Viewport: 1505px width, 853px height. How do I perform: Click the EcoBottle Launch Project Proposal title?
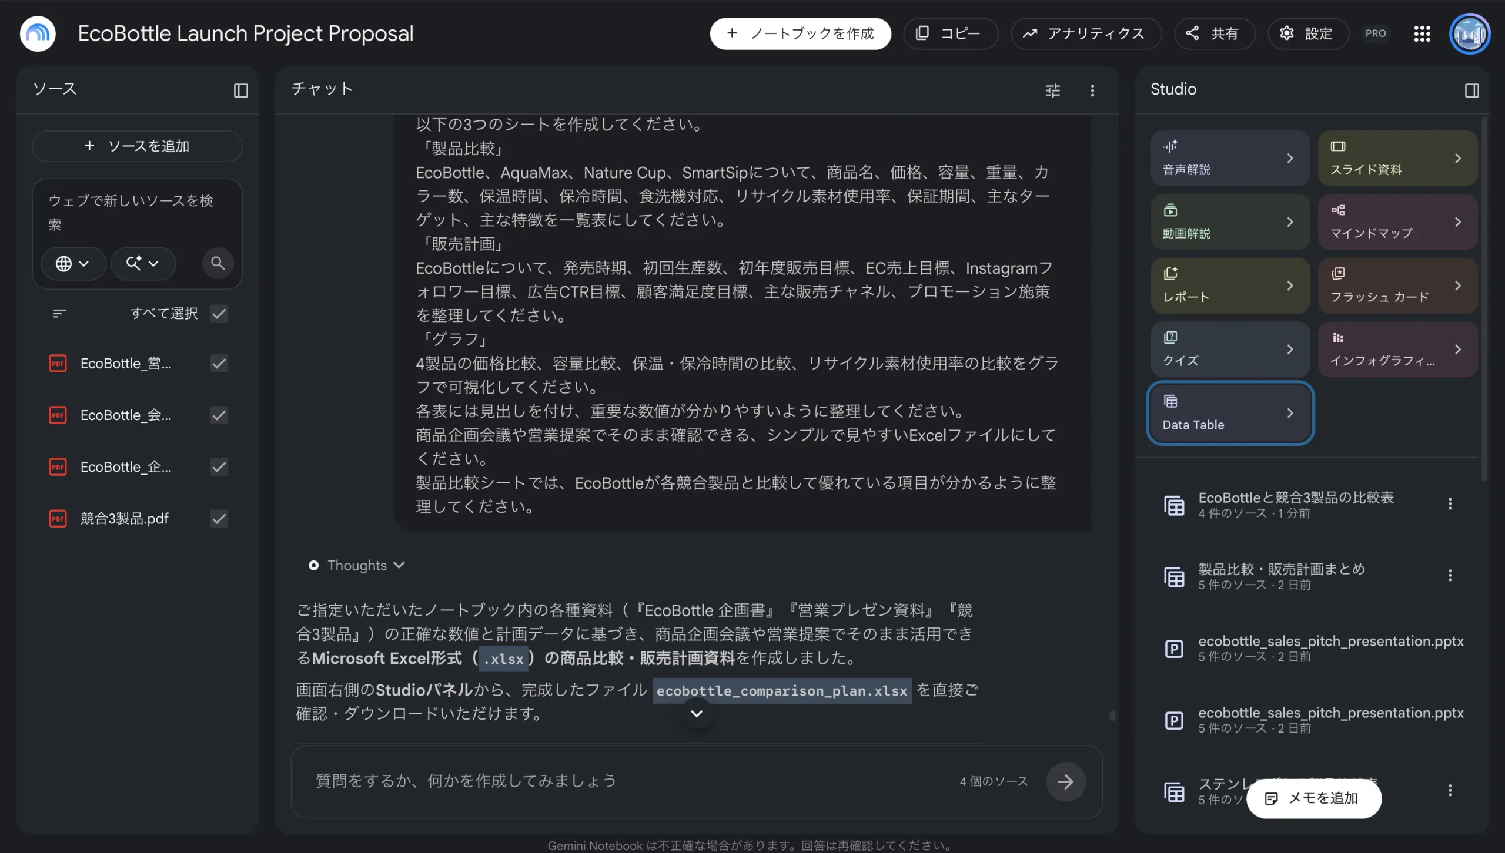coord(246,33)
